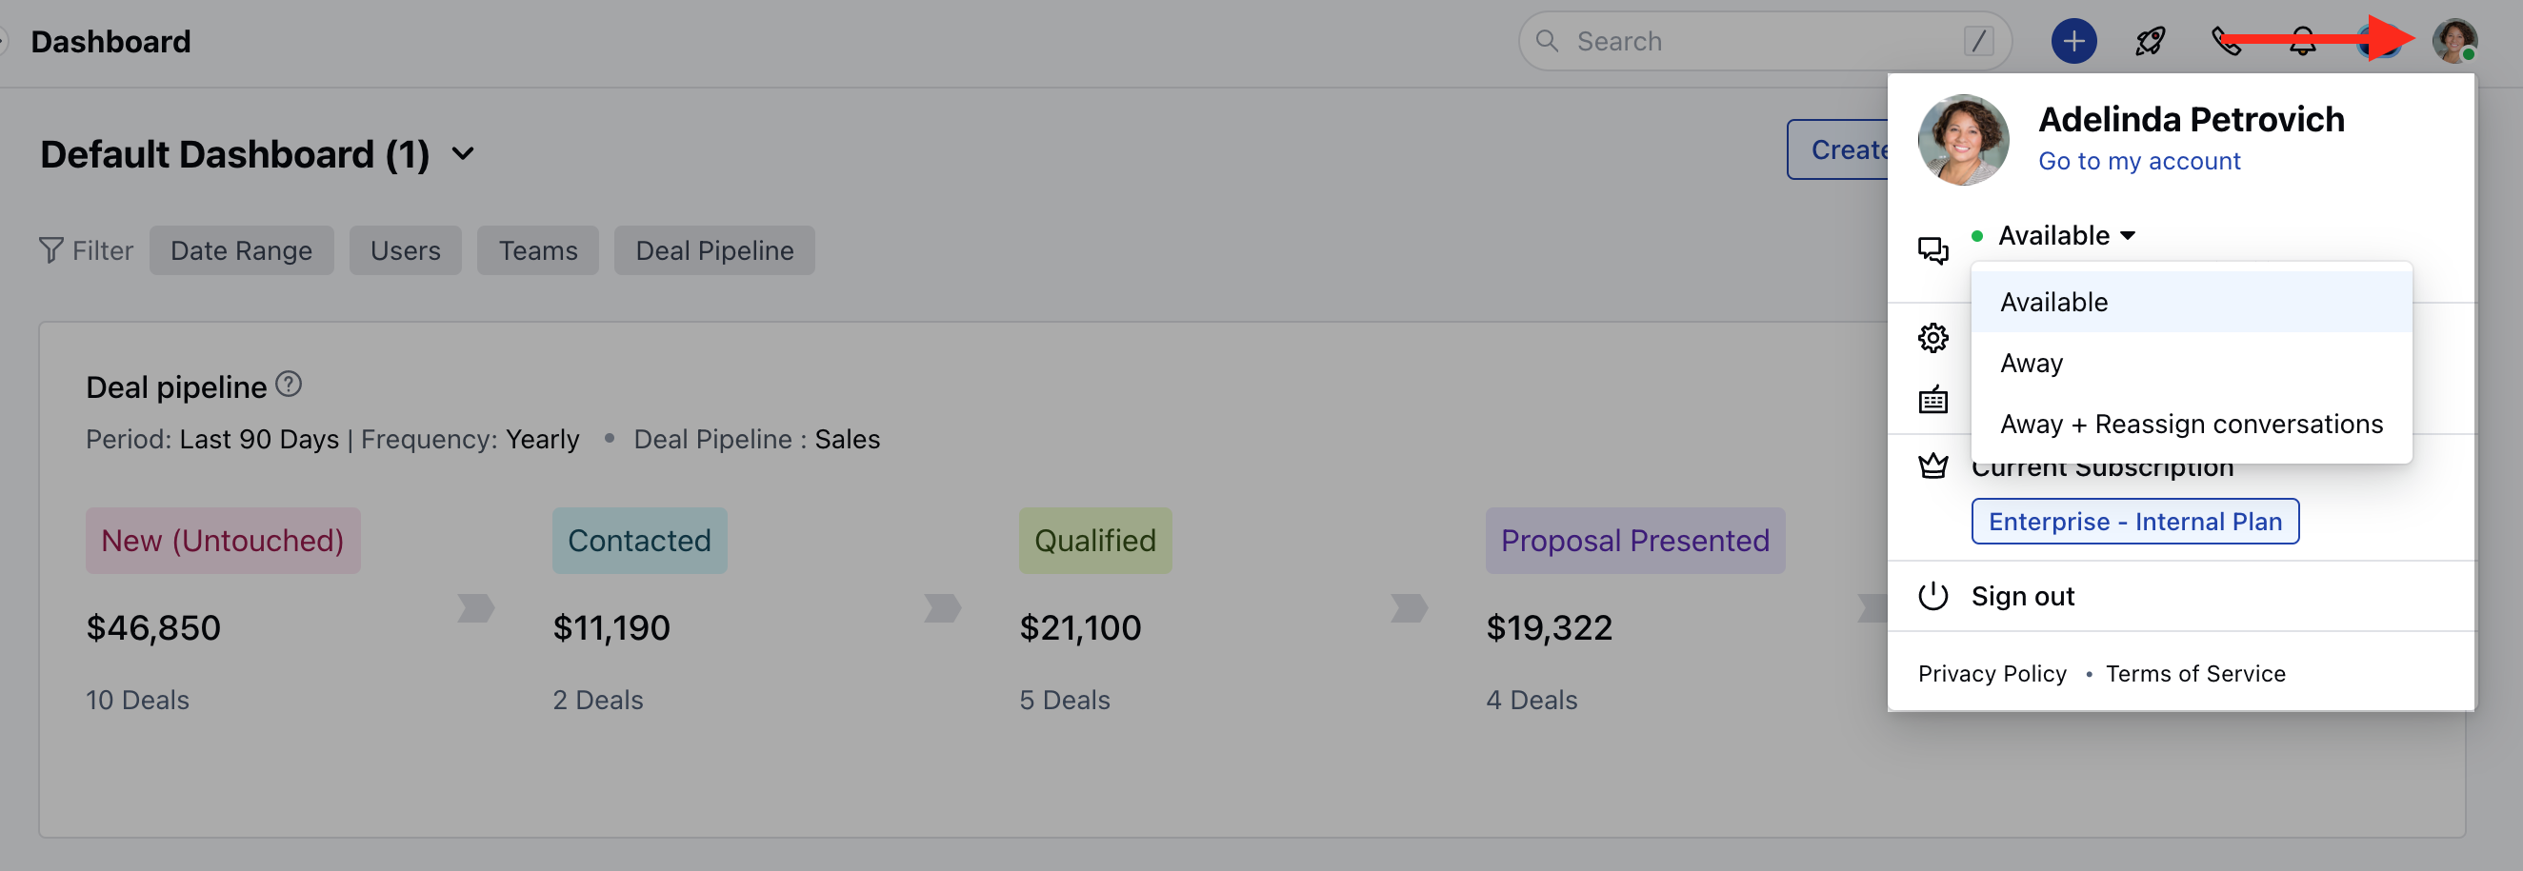Viewport: 2523px width, 871px height.
Task: Click the power icon beside Sign out
Action: coord(1932,596)
